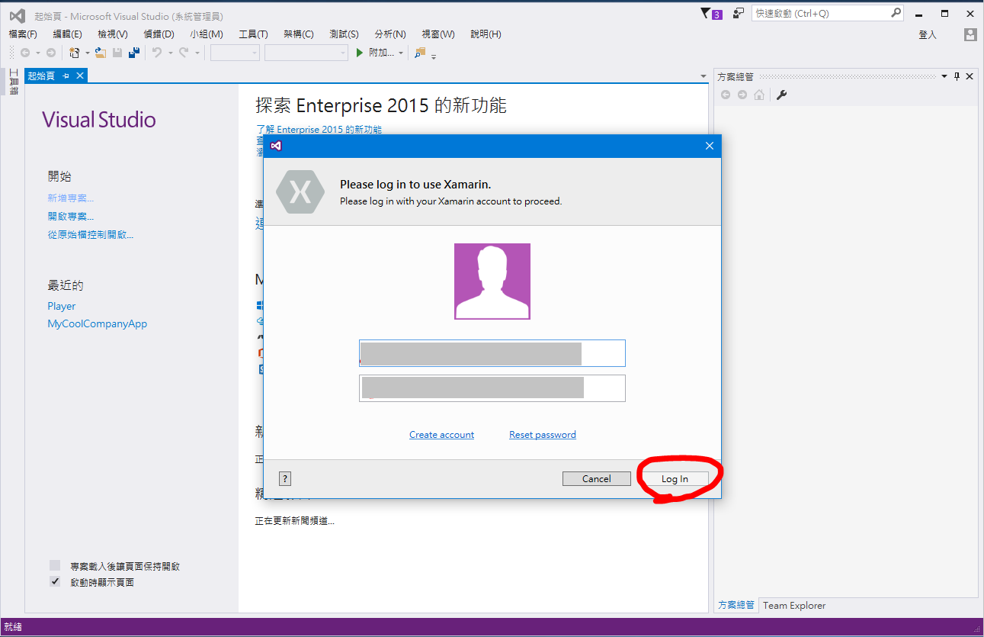Click the password field in Xamarin login
Image resolution: width=984 pixels, height=637 pixels.
[x=492, y=388]
